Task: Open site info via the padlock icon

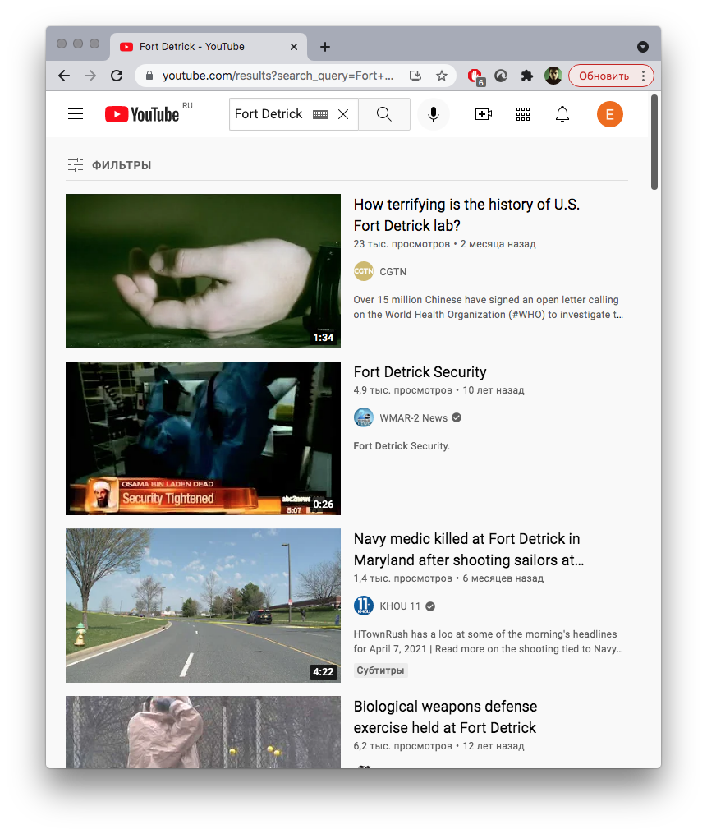Action: [x=149, y=75]
